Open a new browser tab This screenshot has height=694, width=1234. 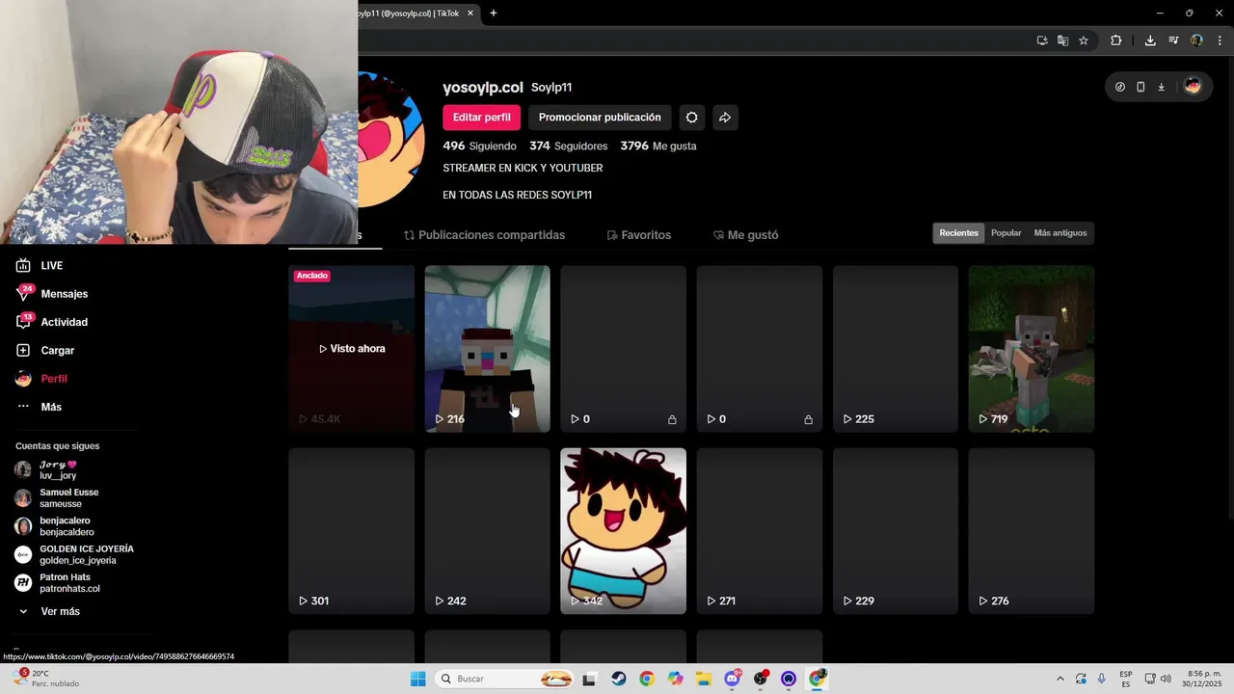tap(494, 13)
